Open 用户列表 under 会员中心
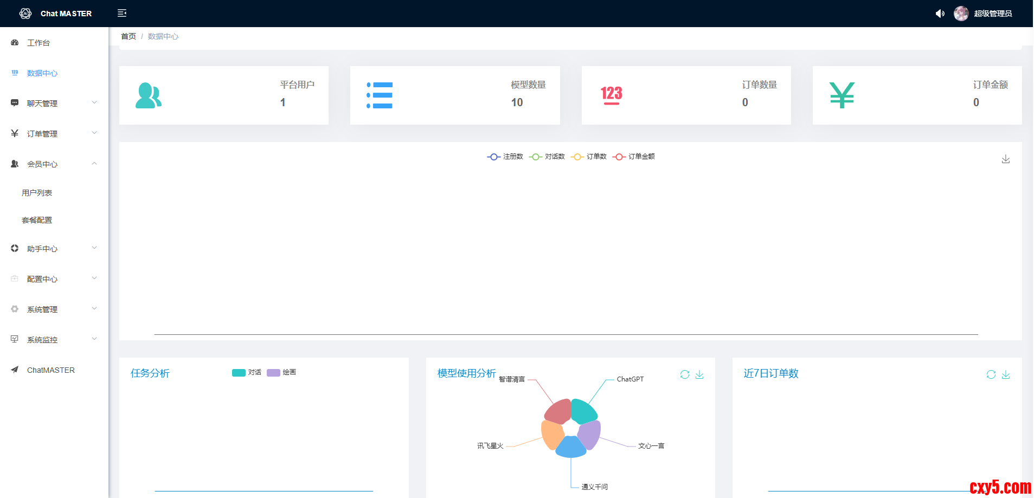The width and height of the screenshot is (1034, 498). click(37, 193)
